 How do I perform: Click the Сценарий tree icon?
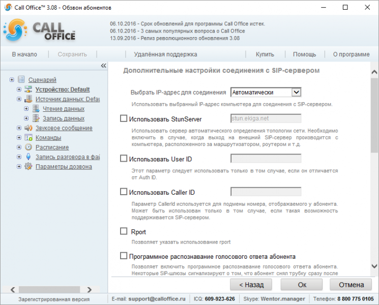click(x=21, y=79)
